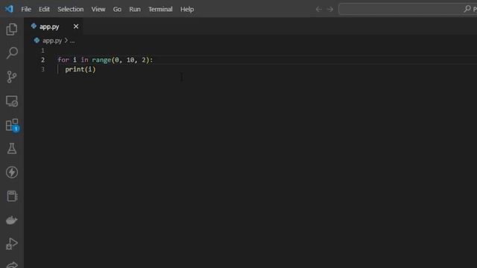Image resolution: width=477 pixels, height=268 pixels.
Task: Click the 'range' function on line 2
Action: pos(101,60)
